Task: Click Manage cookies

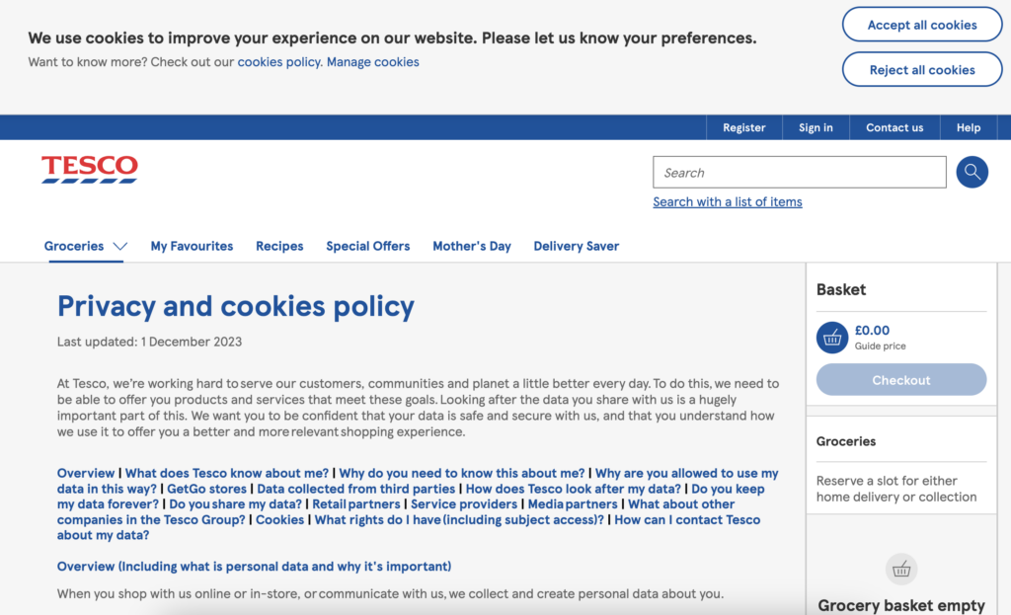Action: [372, 61]
